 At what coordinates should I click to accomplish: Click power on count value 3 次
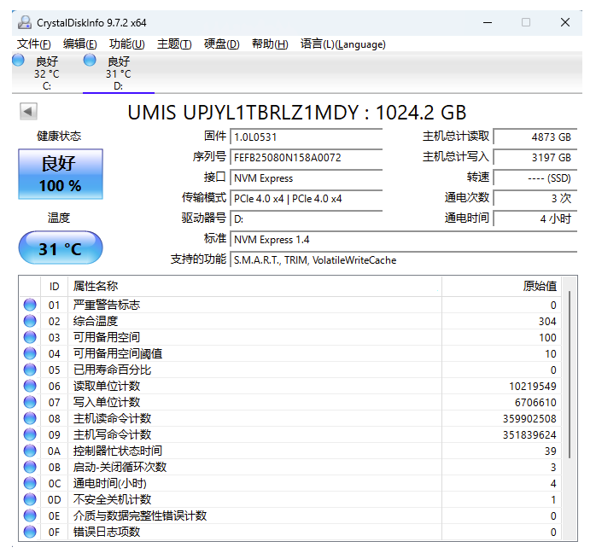coord(535,198)
